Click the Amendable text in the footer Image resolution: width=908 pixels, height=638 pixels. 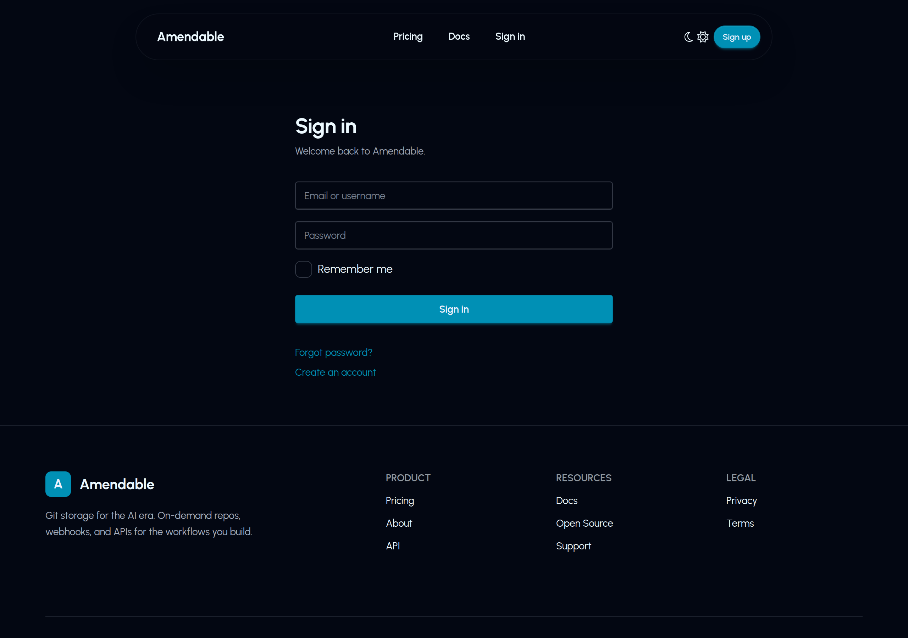tap(117, 484)
